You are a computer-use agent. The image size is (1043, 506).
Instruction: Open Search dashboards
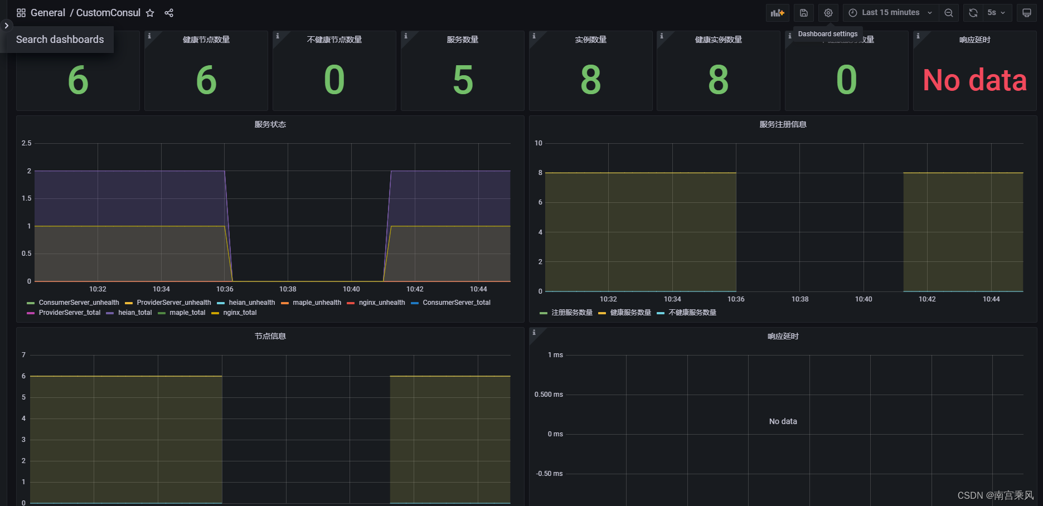point(60,40)
